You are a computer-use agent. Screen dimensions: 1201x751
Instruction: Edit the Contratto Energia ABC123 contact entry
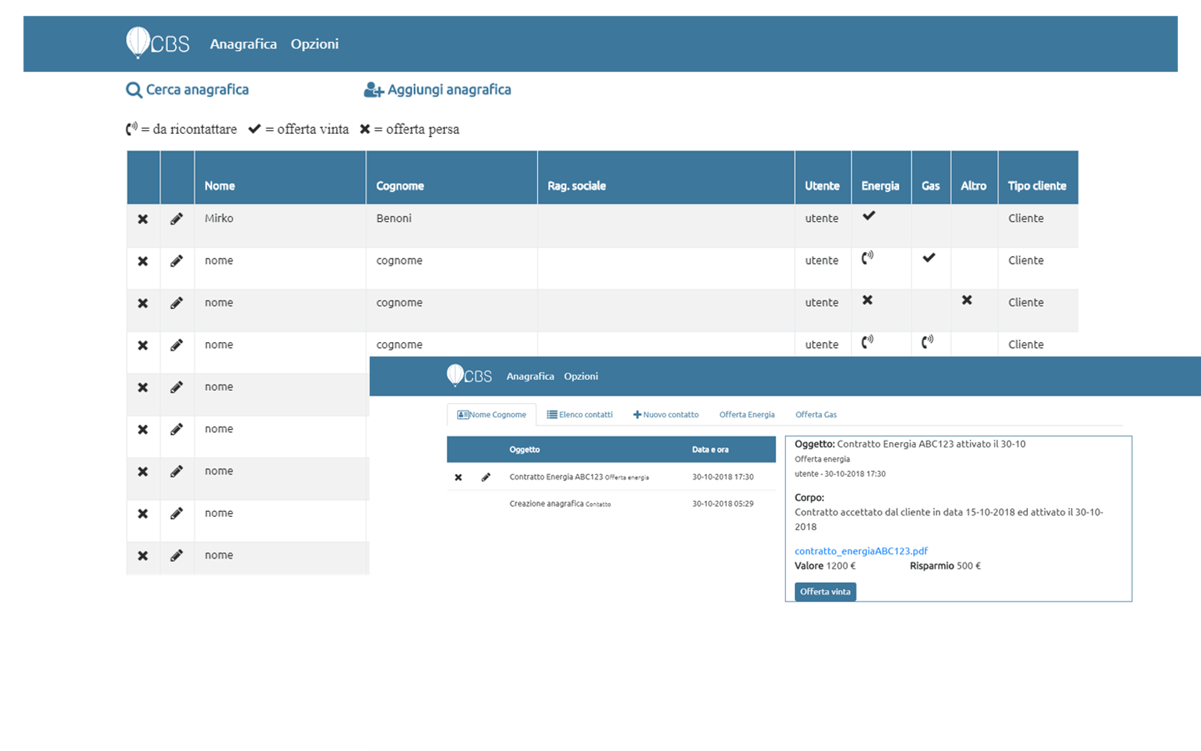pyautogui.click(x=486, y=477)
